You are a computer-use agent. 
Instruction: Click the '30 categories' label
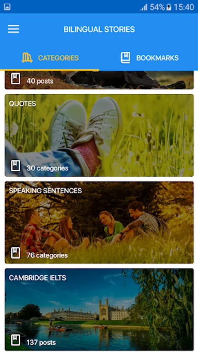(x=47, y=168)
